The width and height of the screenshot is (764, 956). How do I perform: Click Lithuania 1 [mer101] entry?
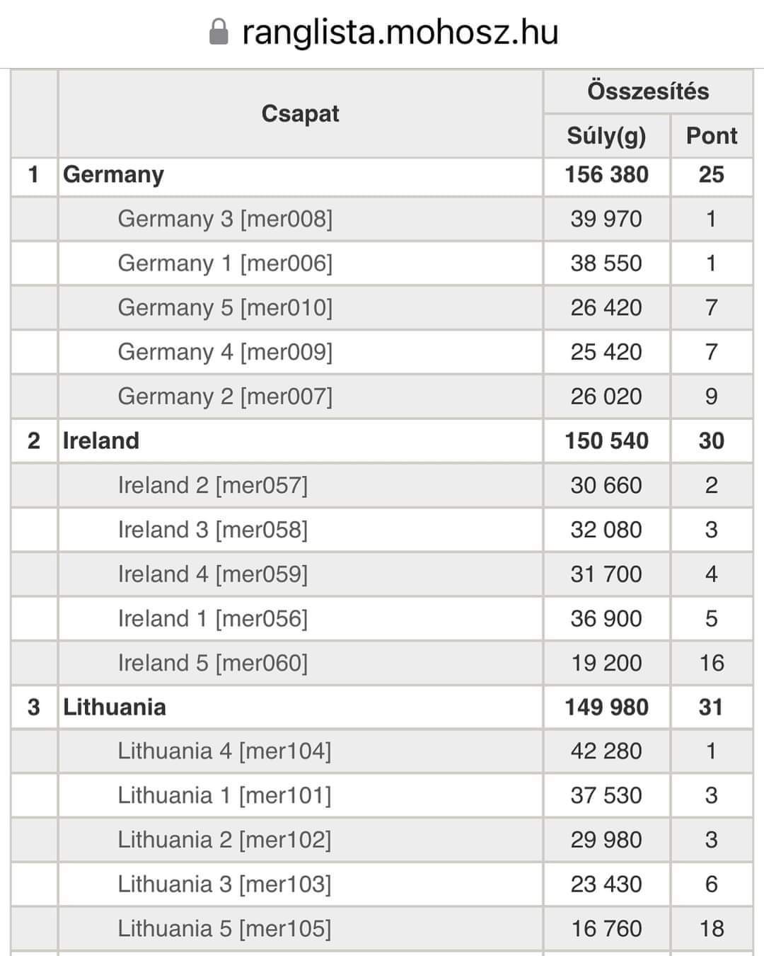pos(224,795)
